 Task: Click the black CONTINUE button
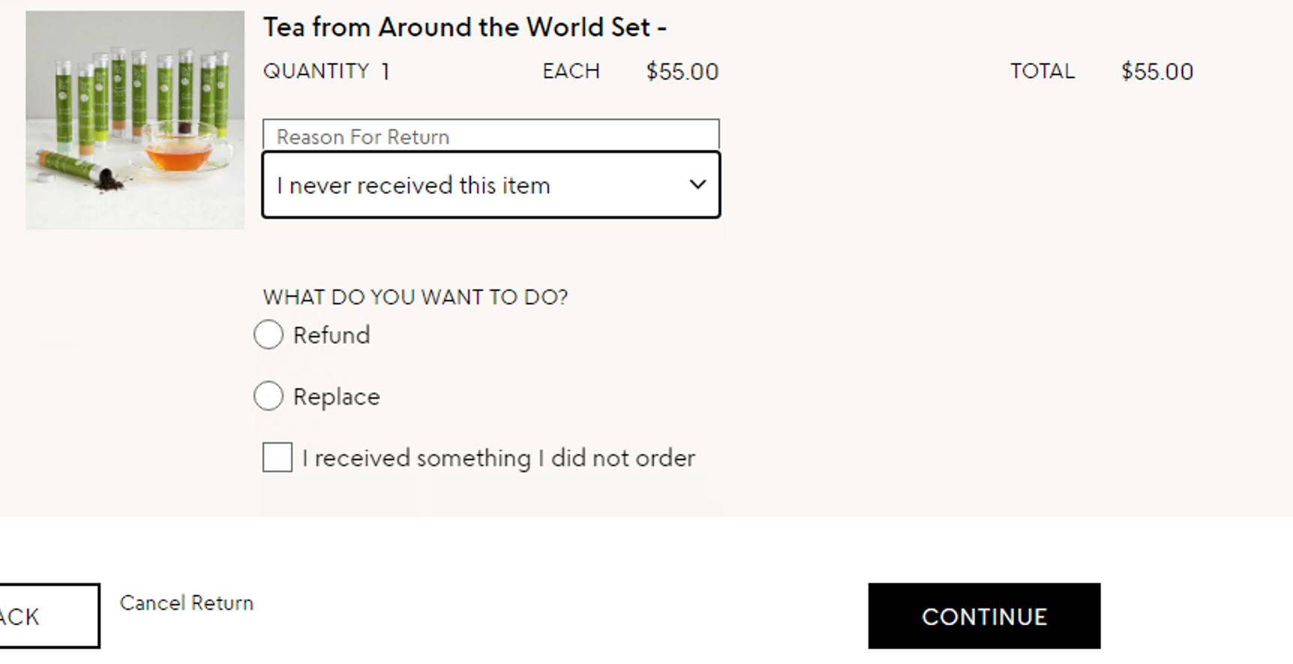point(984,616)
